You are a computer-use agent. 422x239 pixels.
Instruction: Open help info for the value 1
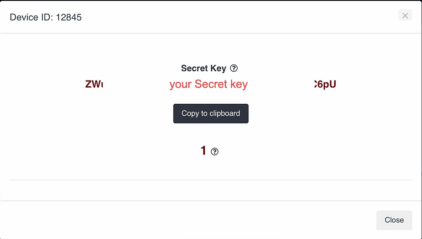click(214, 151)
